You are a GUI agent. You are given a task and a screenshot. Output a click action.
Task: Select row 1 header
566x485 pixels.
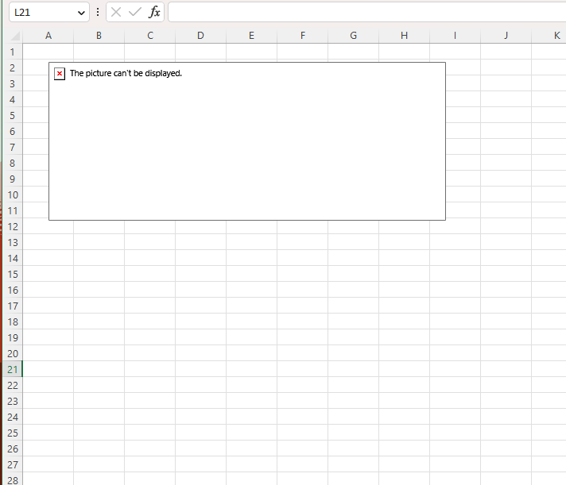(x=12, y=52)
